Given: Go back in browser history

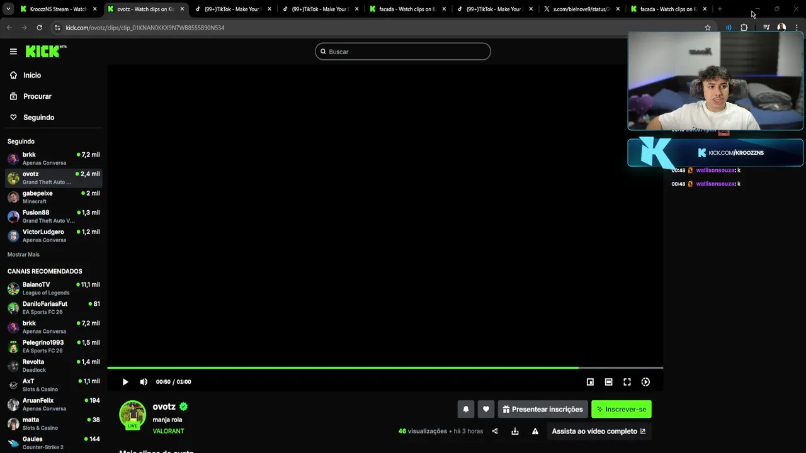Looking at the screenshot, I should pyautogui.click(x=9, y=28).
